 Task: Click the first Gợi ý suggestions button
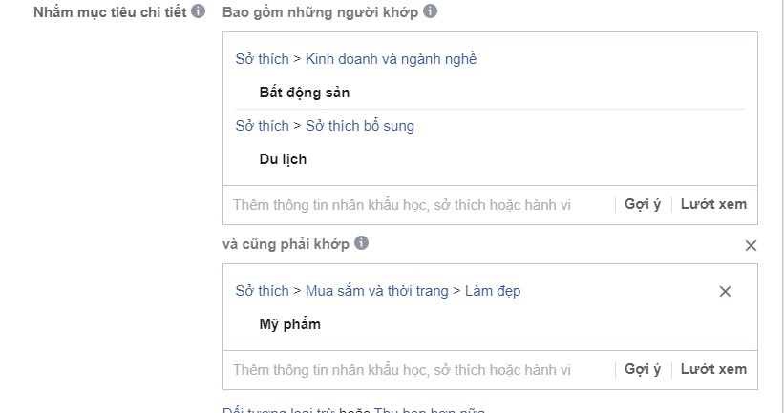(x=643, y=204)
